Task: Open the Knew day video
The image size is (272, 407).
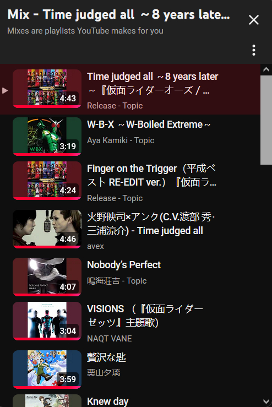Action: [107, 401]
